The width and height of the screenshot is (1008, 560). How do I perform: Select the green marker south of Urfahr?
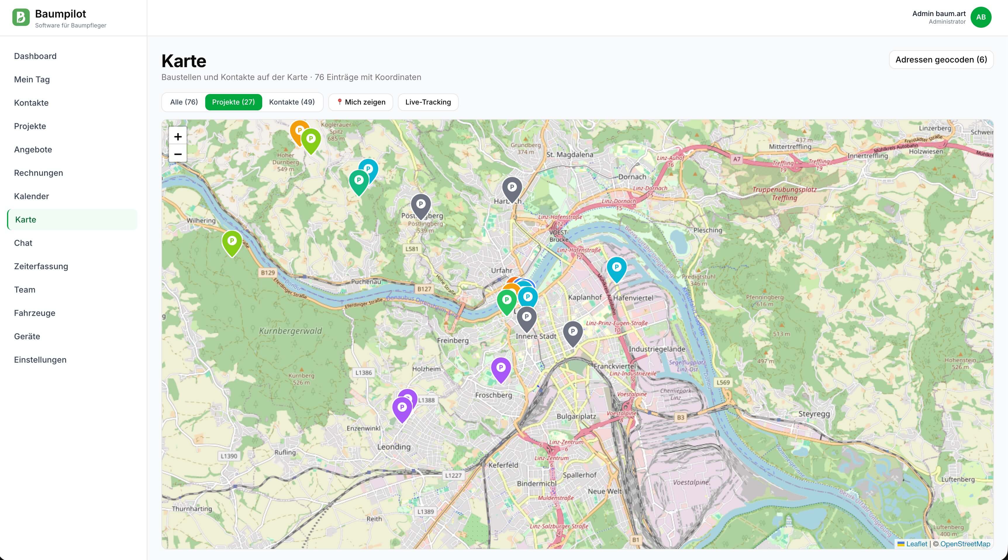pyautogui.click(x=507, y=302)
